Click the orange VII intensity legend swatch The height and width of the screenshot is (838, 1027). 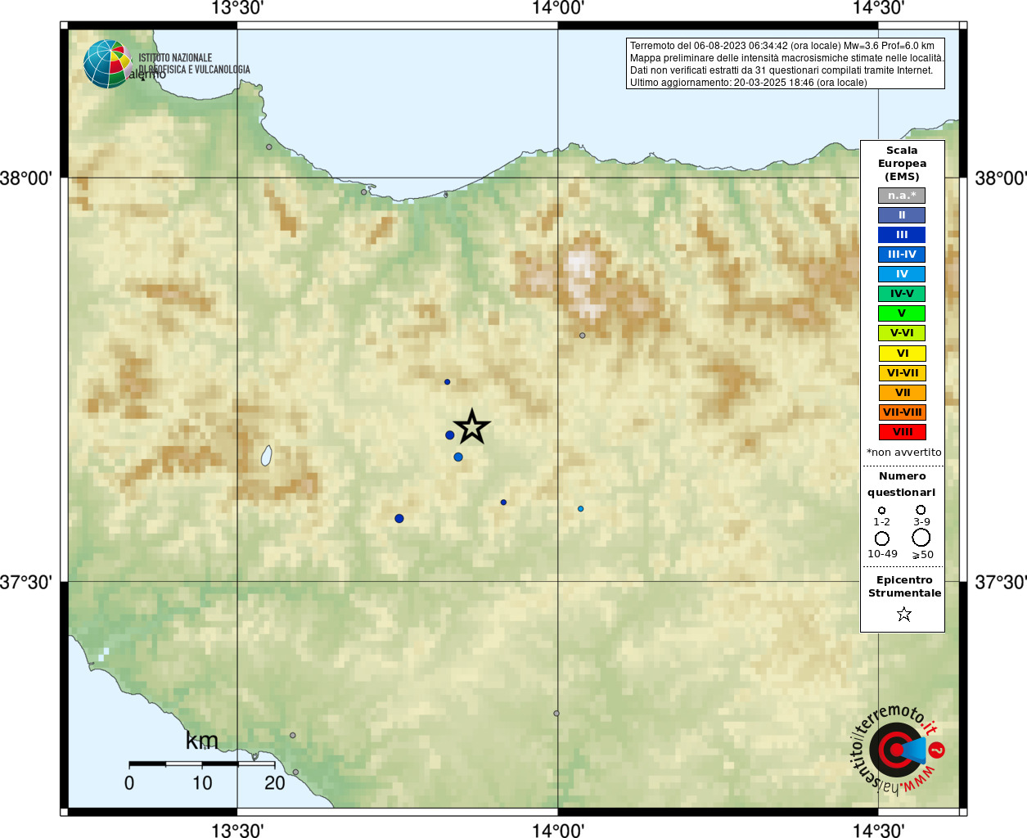902,393
